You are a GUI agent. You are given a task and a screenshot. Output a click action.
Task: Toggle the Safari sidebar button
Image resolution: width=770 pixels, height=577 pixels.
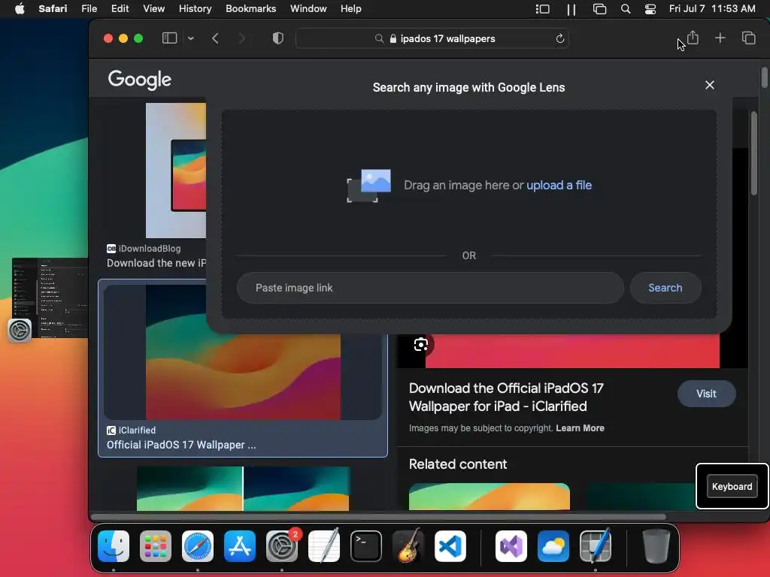pos(169,38)
